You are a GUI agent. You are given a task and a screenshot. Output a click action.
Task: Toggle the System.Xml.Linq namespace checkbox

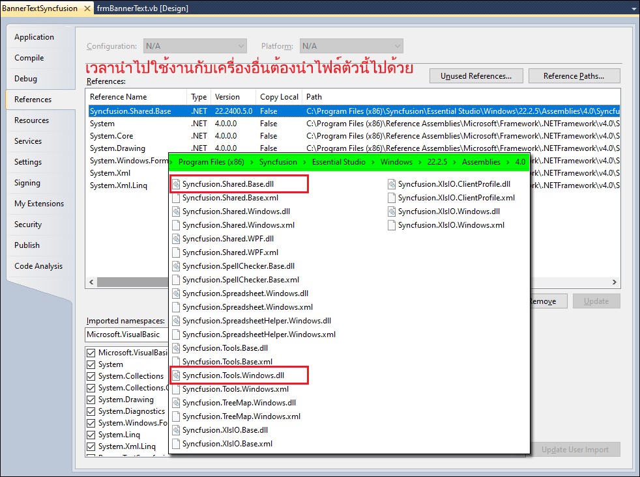click(x=91, y=446)
